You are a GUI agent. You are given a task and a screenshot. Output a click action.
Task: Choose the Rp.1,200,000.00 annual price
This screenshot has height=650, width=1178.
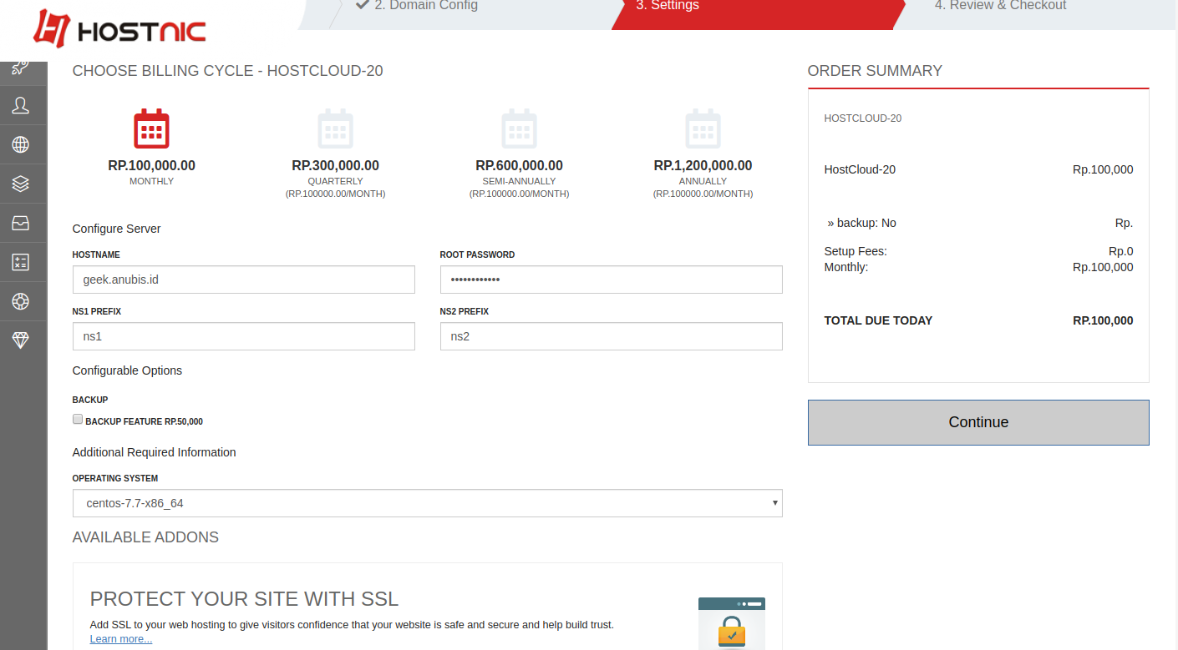pyautogui.click(x=703, y=166)
